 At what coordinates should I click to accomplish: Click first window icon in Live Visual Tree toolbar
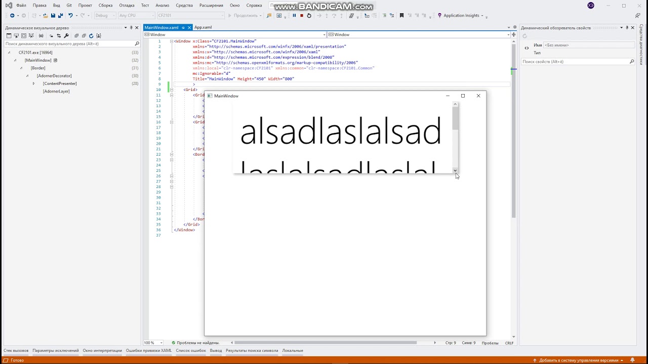click(x=9, y=36)
